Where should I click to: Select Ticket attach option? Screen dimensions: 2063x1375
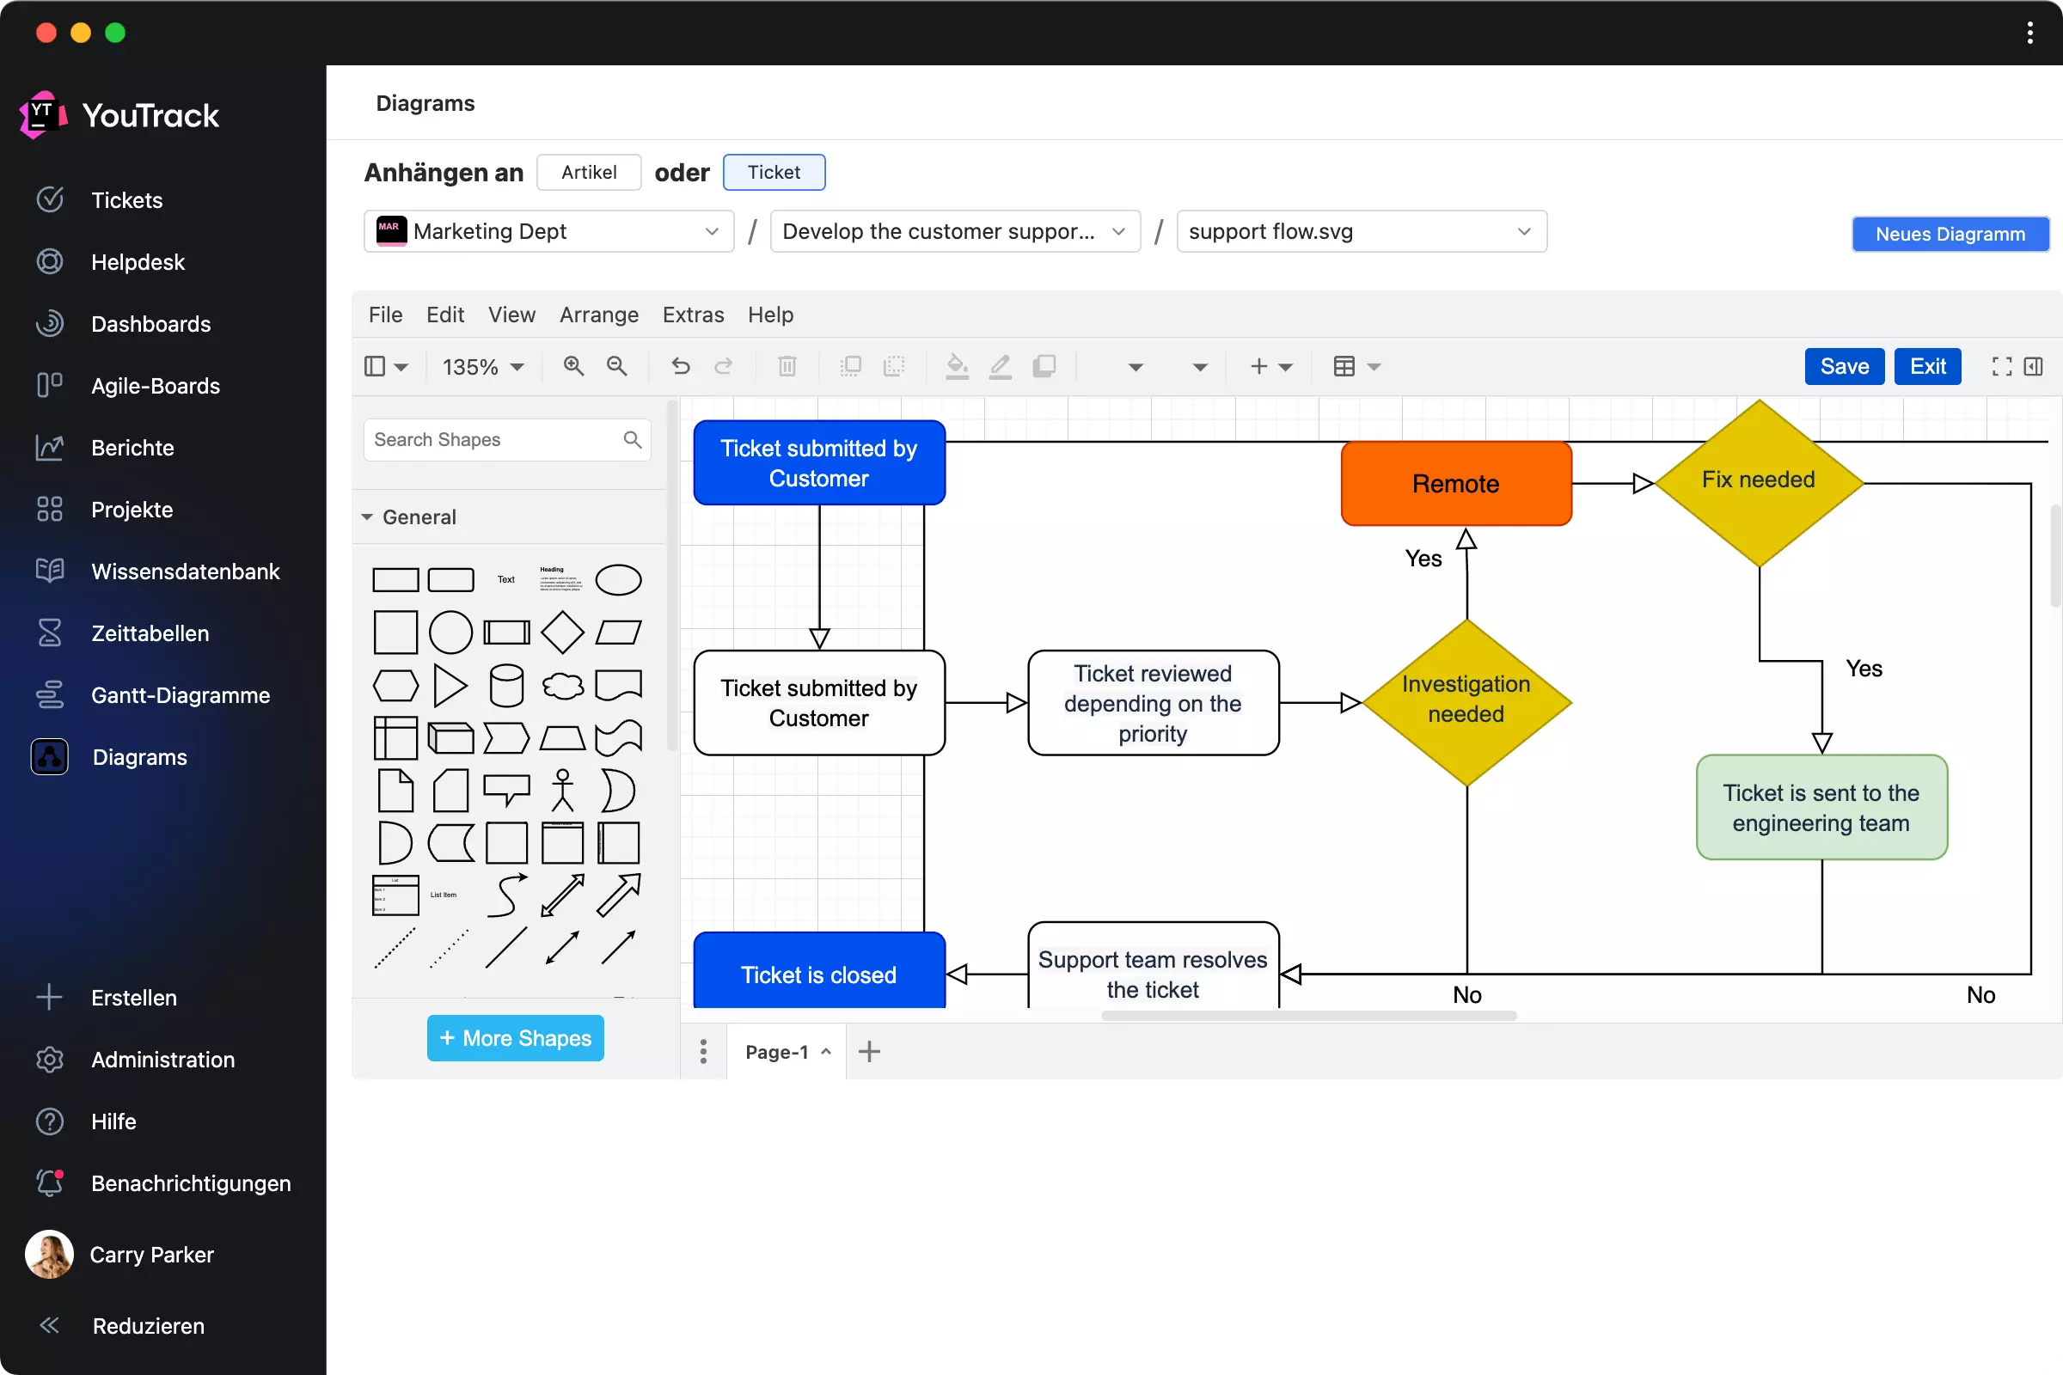tap(773, 172)
